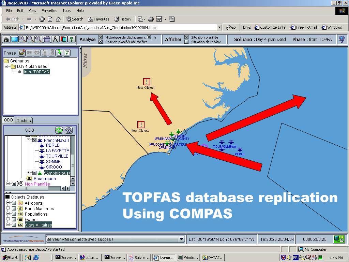The height and width of the screenshot is (262, 349).
Task: Open the Free Hotmail link
Action: pyautogui.click(x=304, y=27)
